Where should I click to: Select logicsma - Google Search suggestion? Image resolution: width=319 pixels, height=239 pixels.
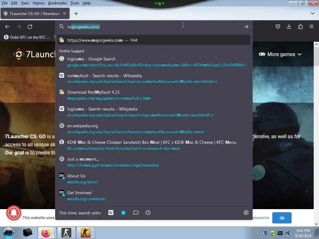coord(154,62)
